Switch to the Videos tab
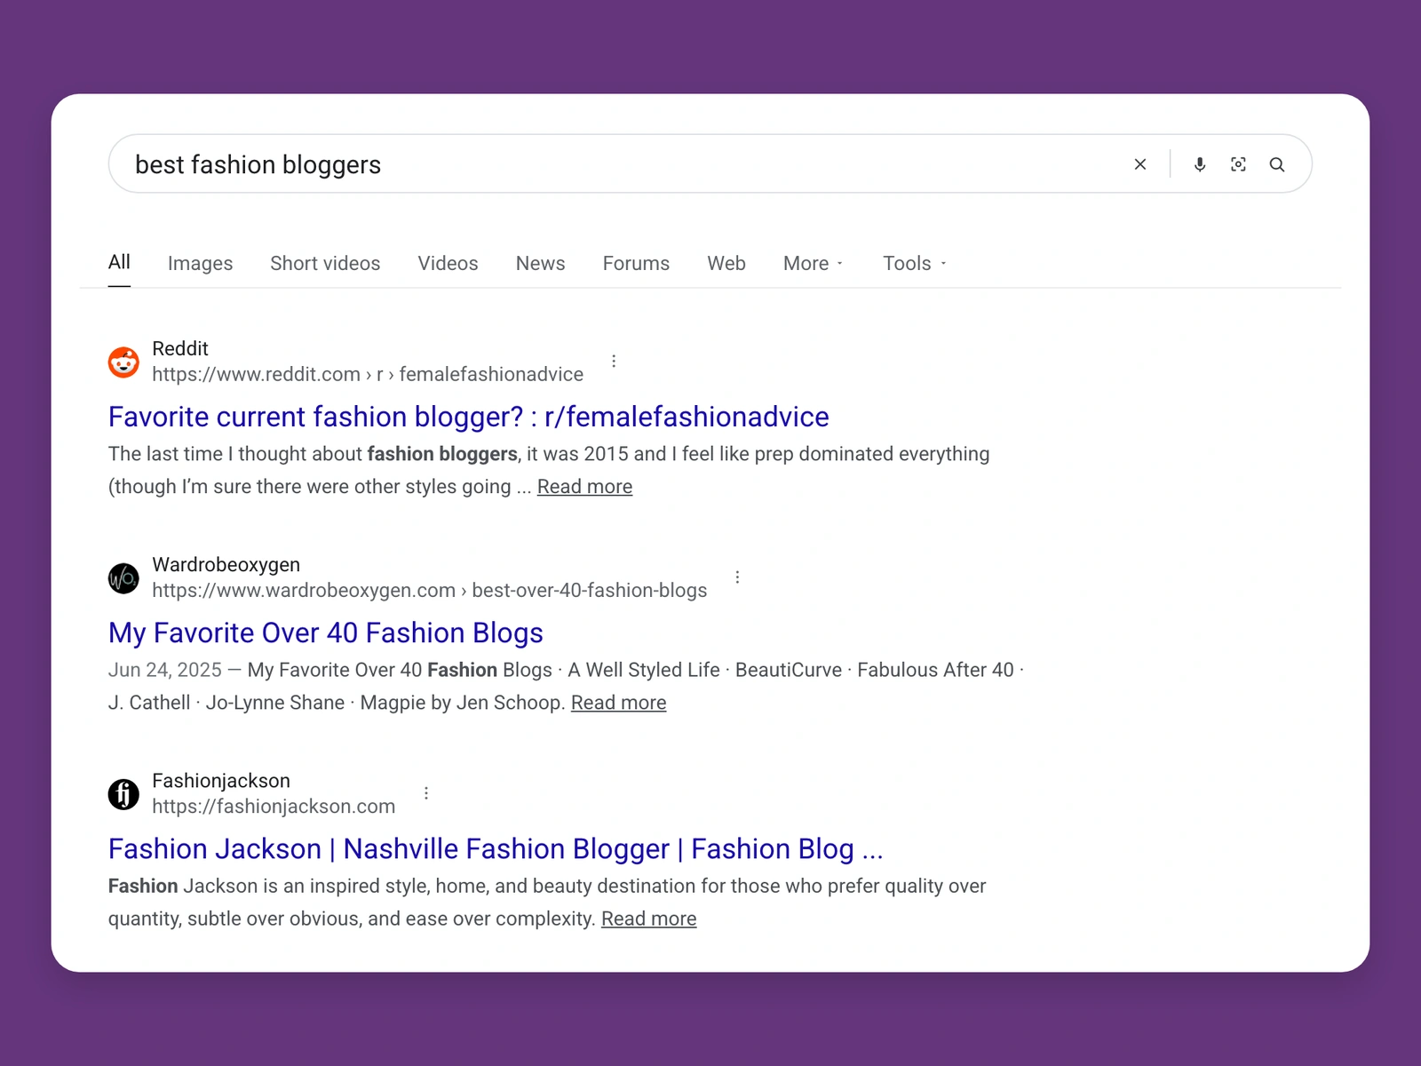The image size is (1421, 1066). (448, 264)
